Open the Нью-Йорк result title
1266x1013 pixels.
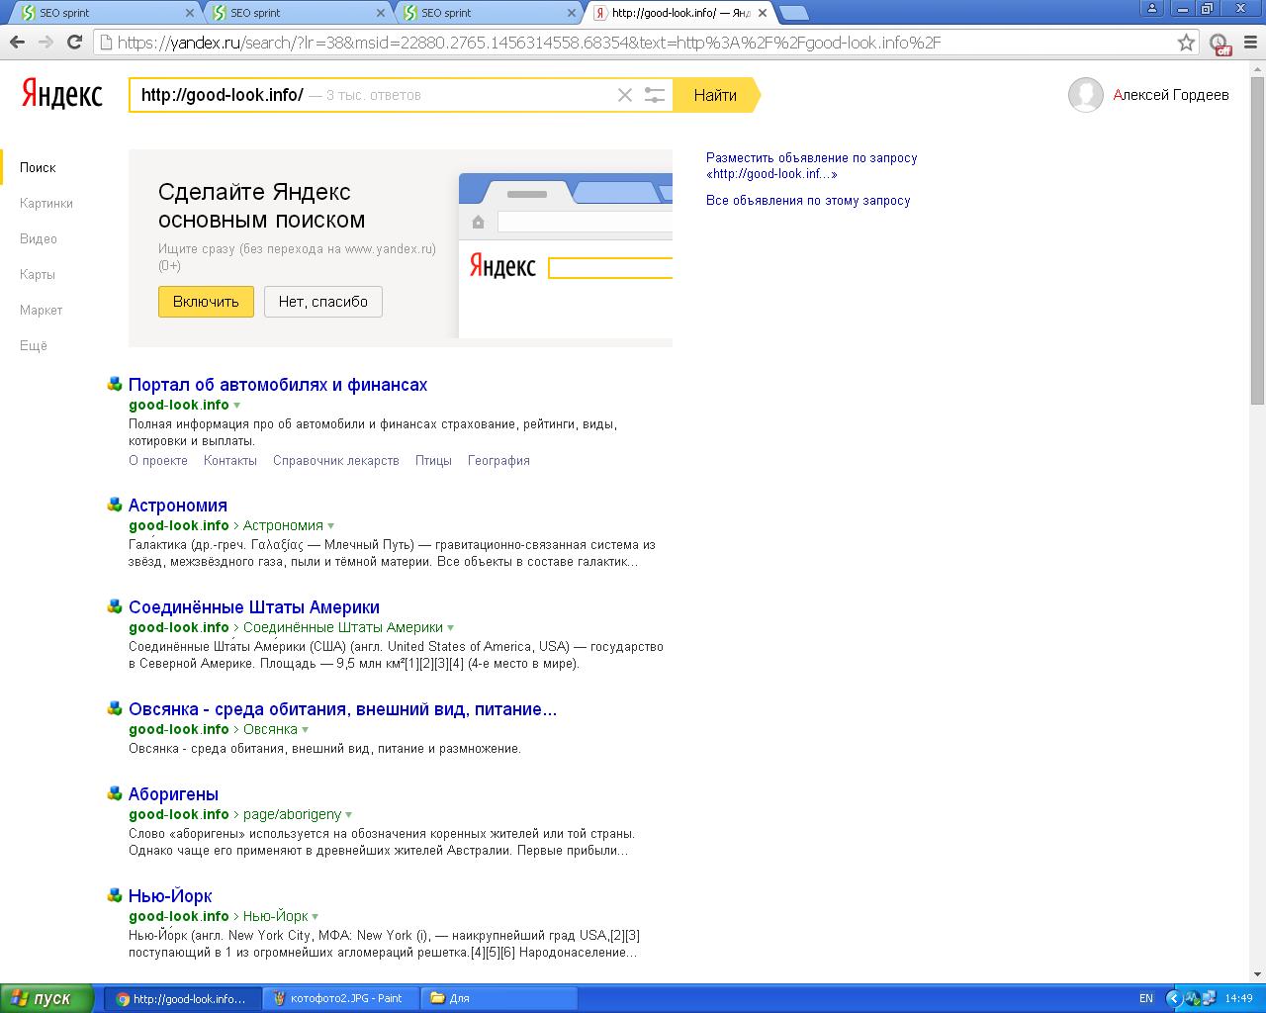point(170,895)
